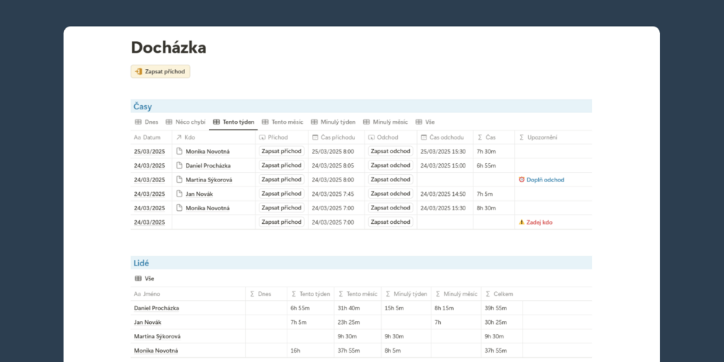The width and height of the screenshot is (724, 362).
Task: Click the Kdo column header
Action: tap(214, 137)
